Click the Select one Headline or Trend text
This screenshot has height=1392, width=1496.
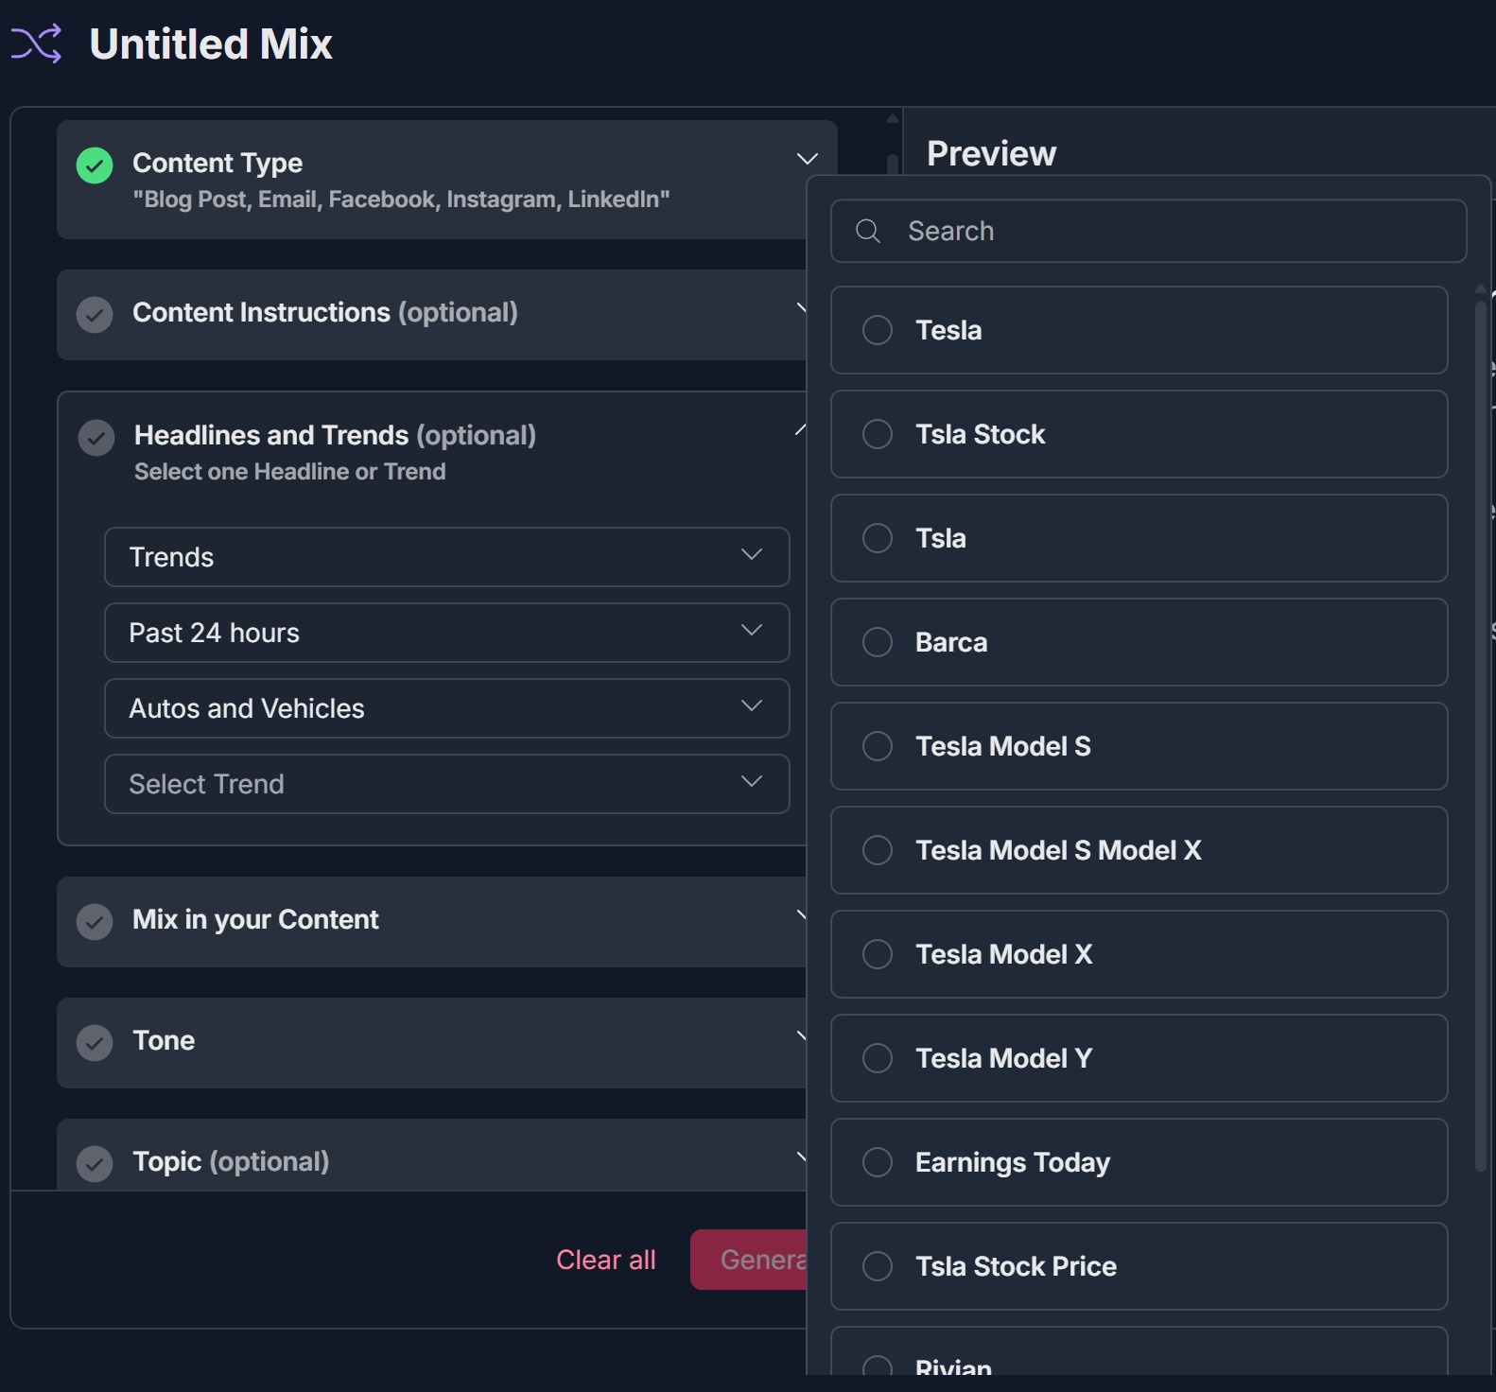(x=289, y=472)
